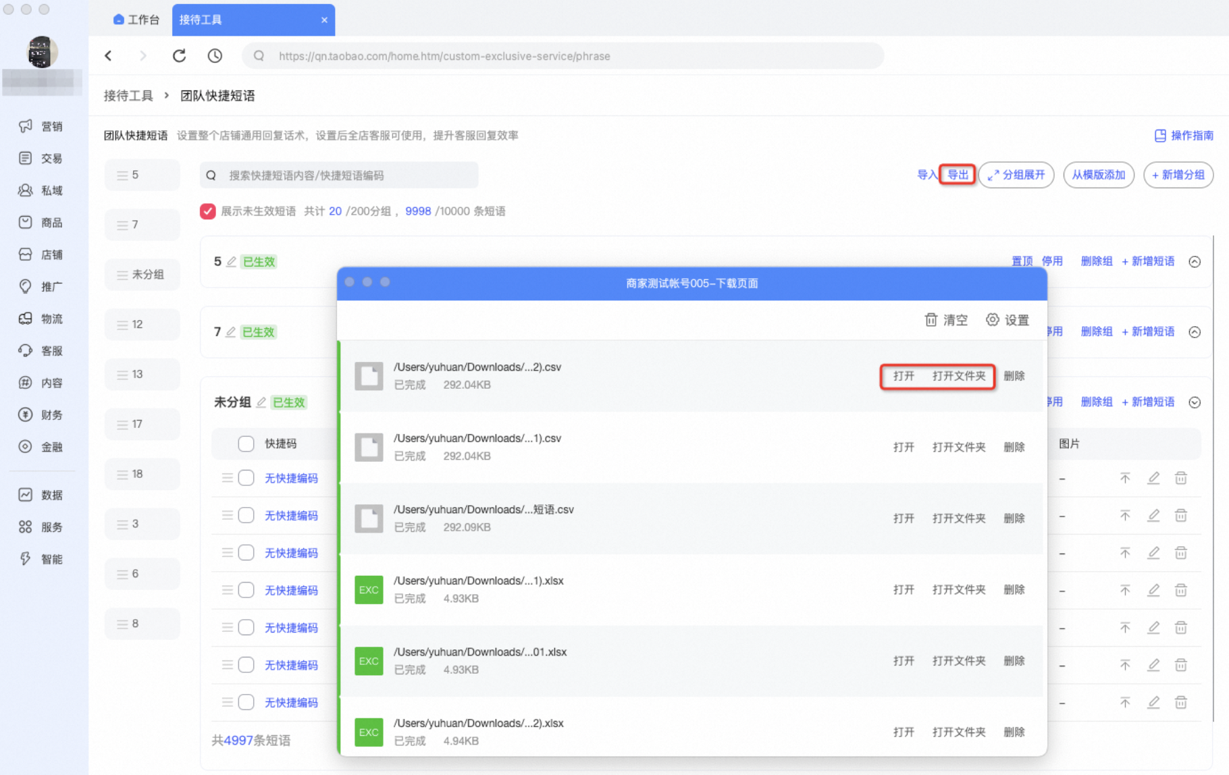Collapse group 5 with chevron
The height and width of the screenshot is (775, 1229).
pyautogui.click(x=1195, y=262)
